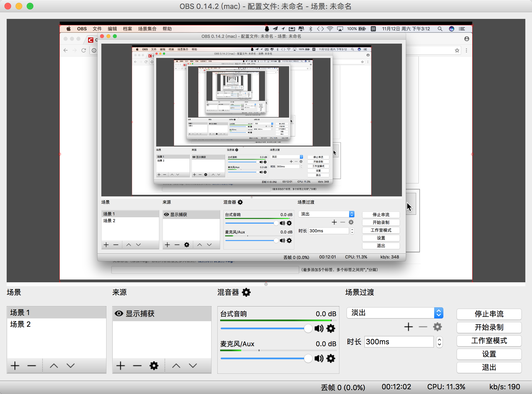Click CPU: 11.3% status text

tap(446, 387)
